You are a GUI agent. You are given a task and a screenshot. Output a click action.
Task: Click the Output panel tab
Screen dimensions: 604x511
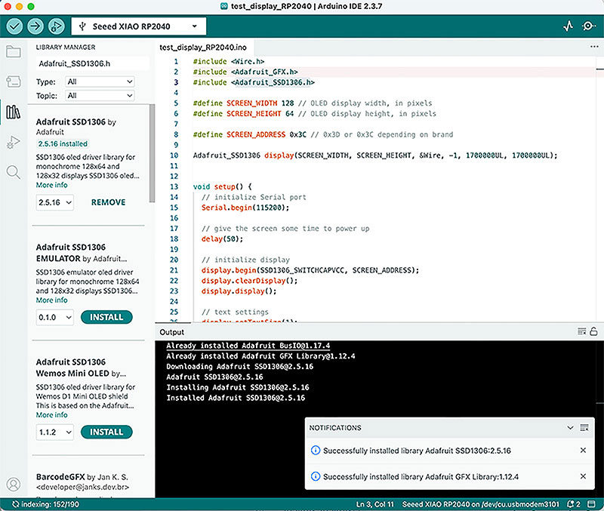(172, 332)
